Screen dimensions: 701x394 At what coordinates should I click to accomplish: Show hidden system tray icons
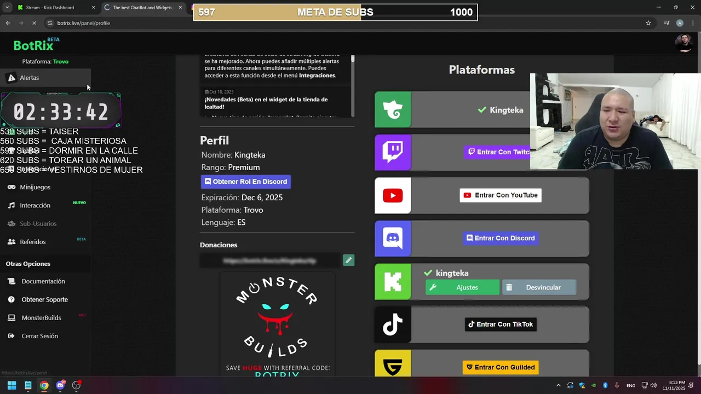[558, 385]
